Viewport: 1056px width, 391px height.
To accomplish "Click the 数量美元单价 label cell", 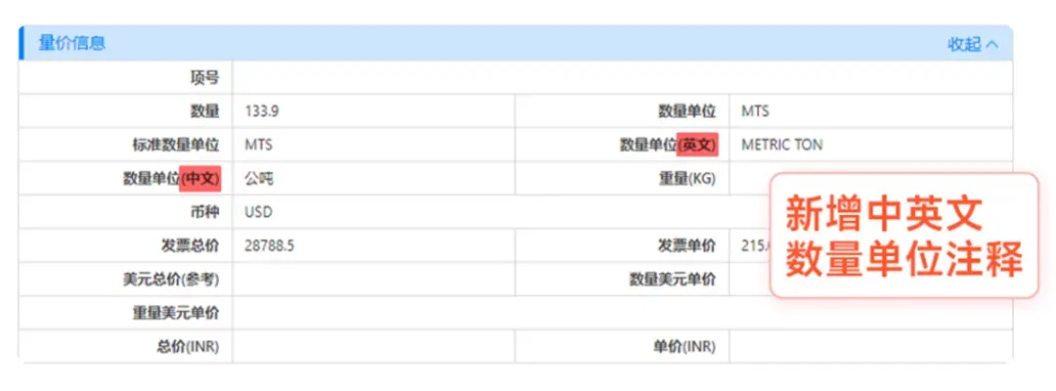I will (672, 280).
